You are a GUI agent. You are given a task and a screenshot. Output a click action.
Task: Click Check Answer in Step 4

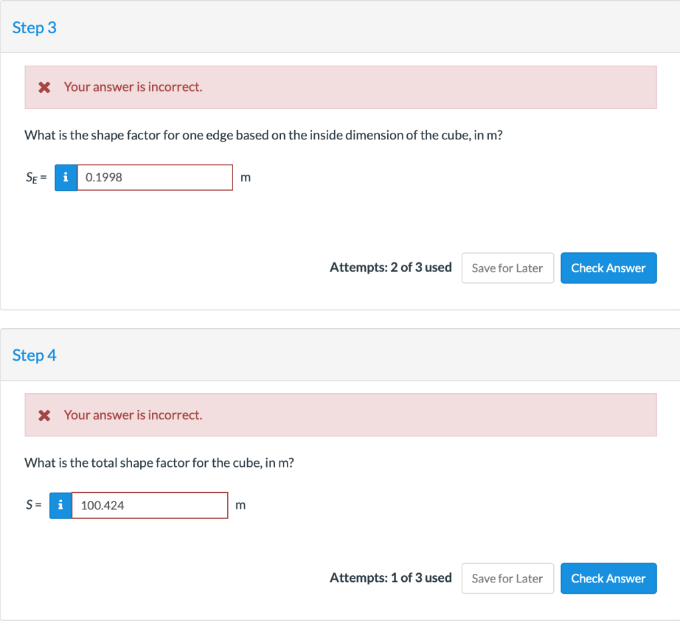pos(608,578)
